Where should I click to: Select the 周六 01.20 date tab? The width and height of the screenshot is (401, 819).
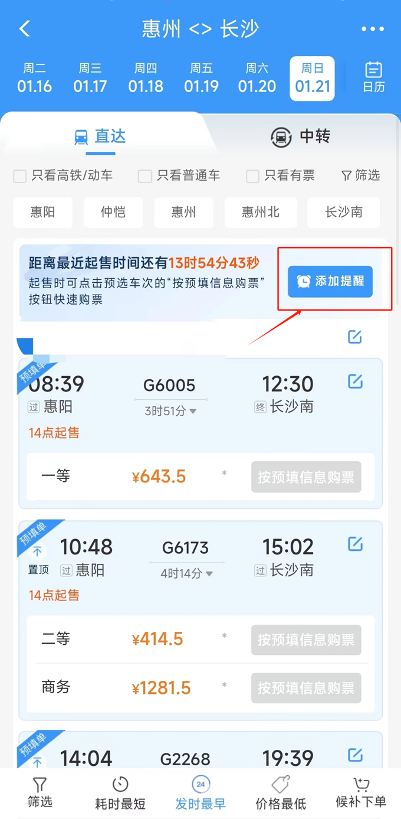(x=257, y=78)
